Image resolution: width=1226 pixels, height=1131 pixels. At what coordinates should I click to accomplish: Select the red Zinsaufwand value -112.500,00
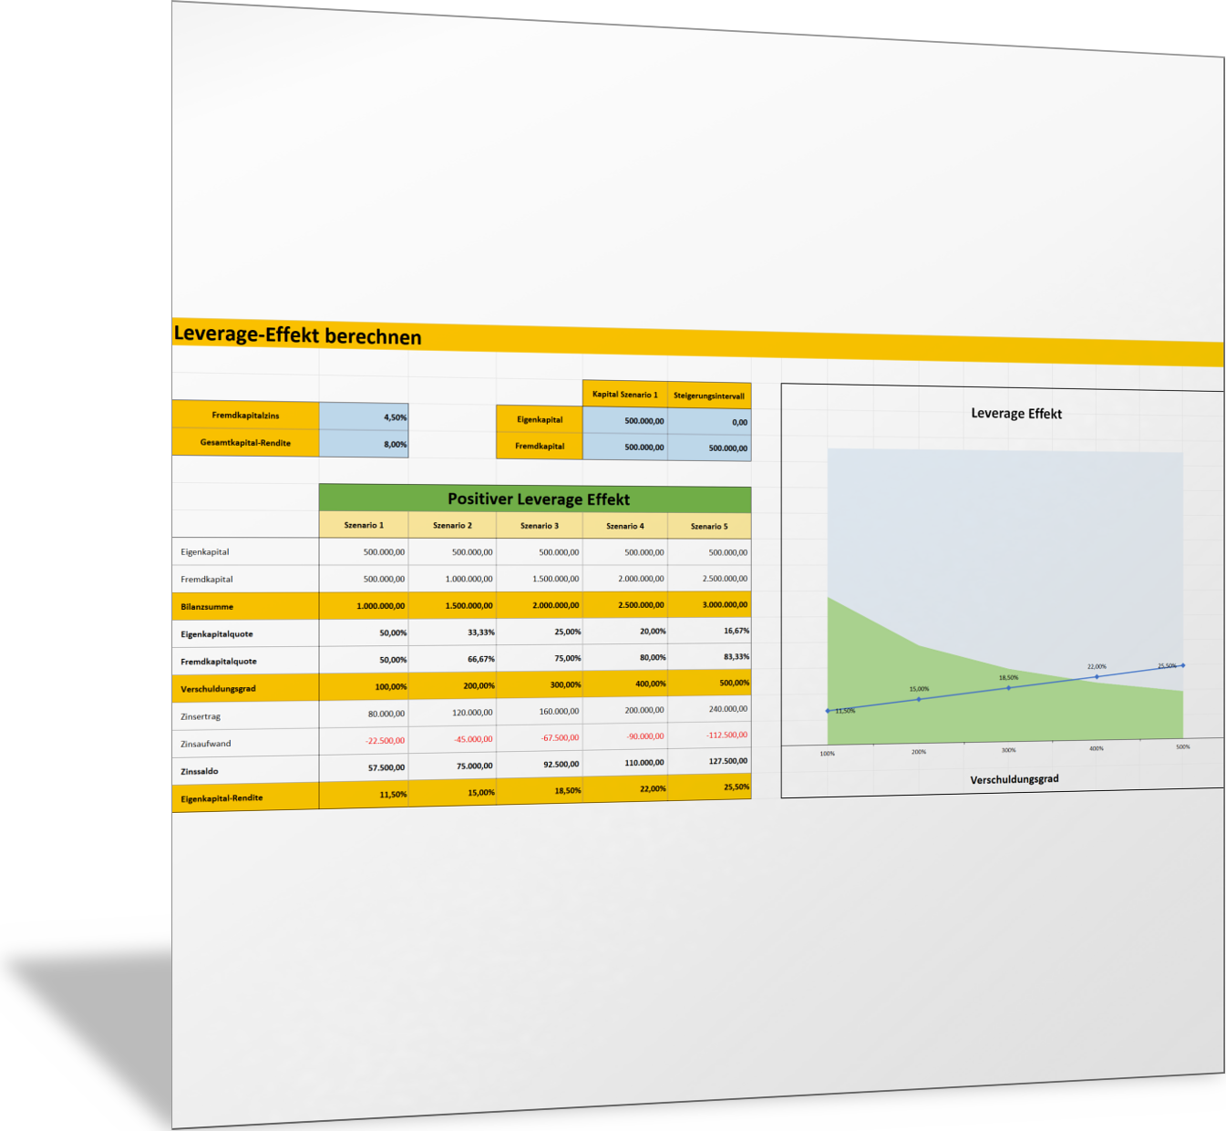pos(709,735)
